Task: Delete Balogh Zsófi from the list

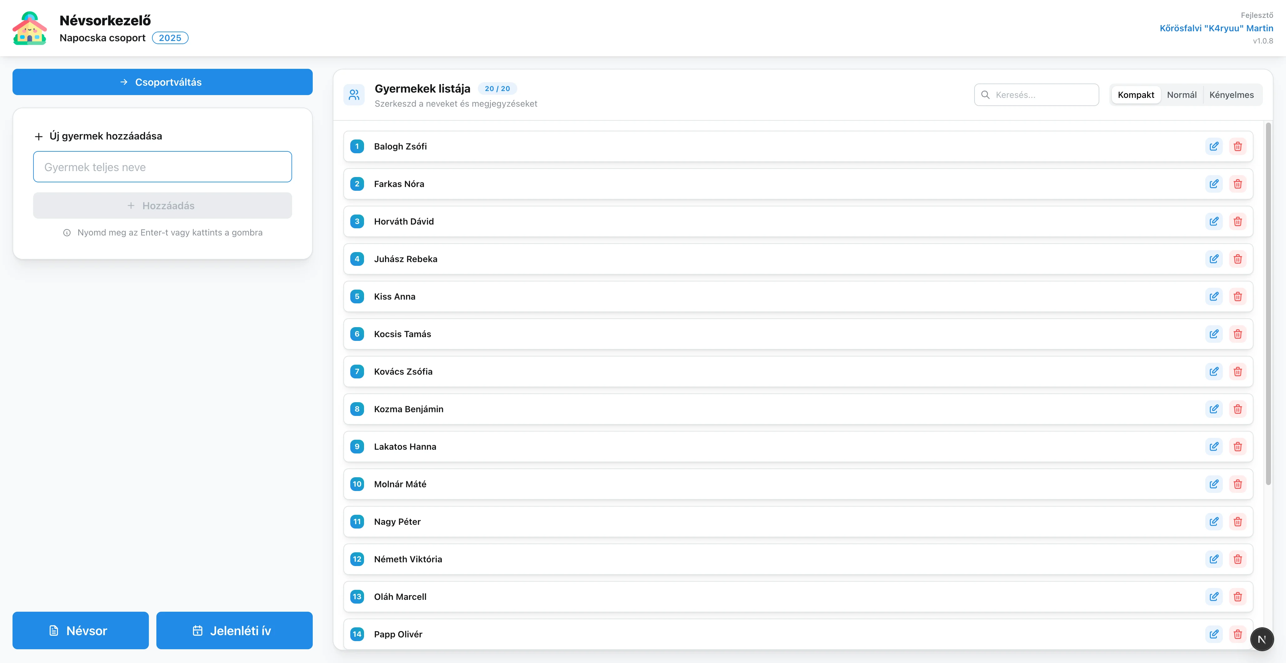Action: [1238, 146]
